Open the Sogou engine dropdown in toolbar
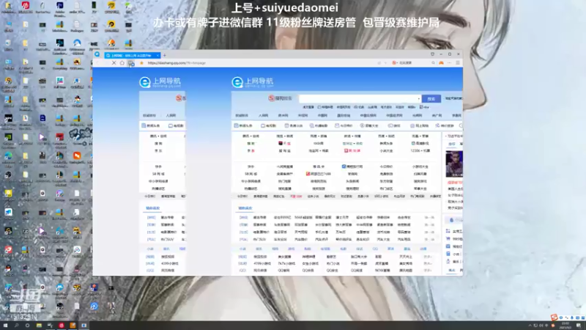This screenshot has width=586, height=330. click(x=394, y=63)
